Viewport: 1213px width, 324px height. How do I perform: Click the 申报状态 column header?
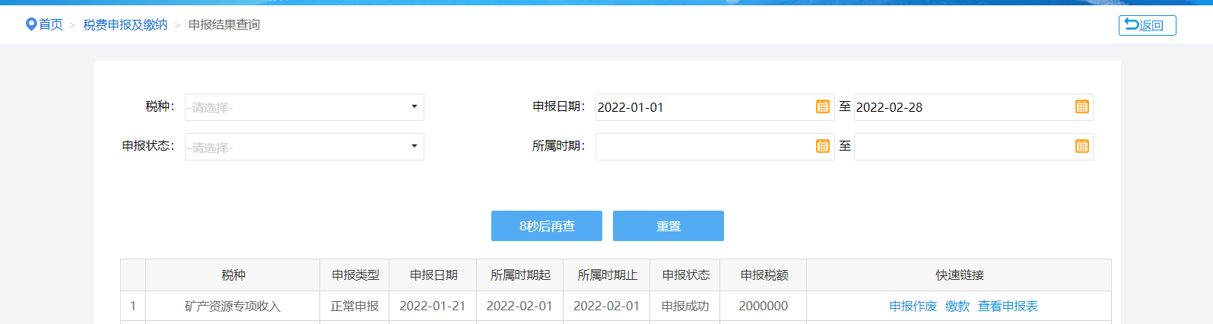click(685, 275)
